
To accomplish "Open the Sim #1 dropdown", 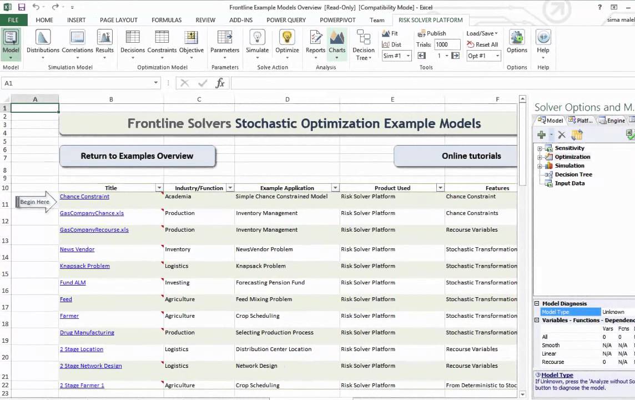I will (x=408, y=56).
